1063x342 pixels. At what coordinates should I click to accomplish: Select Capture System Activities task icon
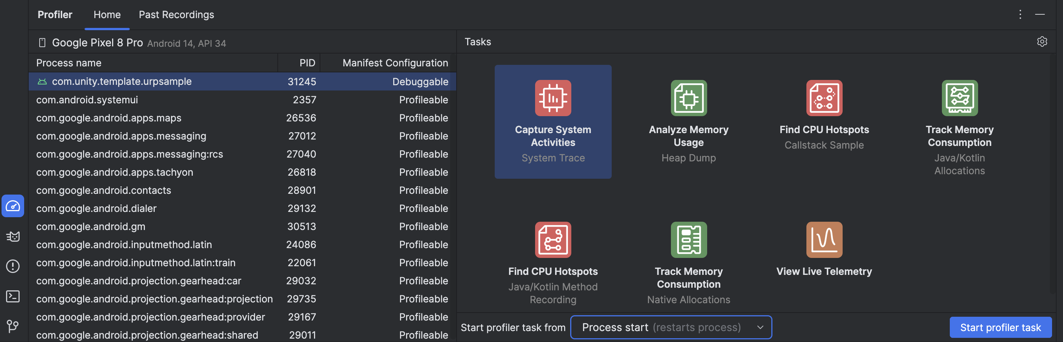[553, 98]
